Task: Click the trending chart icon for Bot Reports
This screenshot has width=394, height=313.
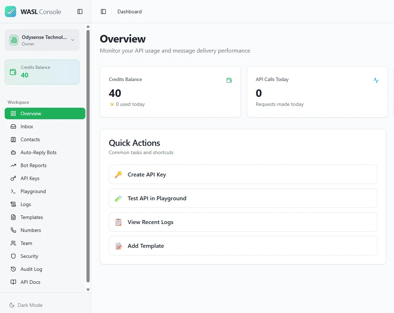Action: pos(13,166)
